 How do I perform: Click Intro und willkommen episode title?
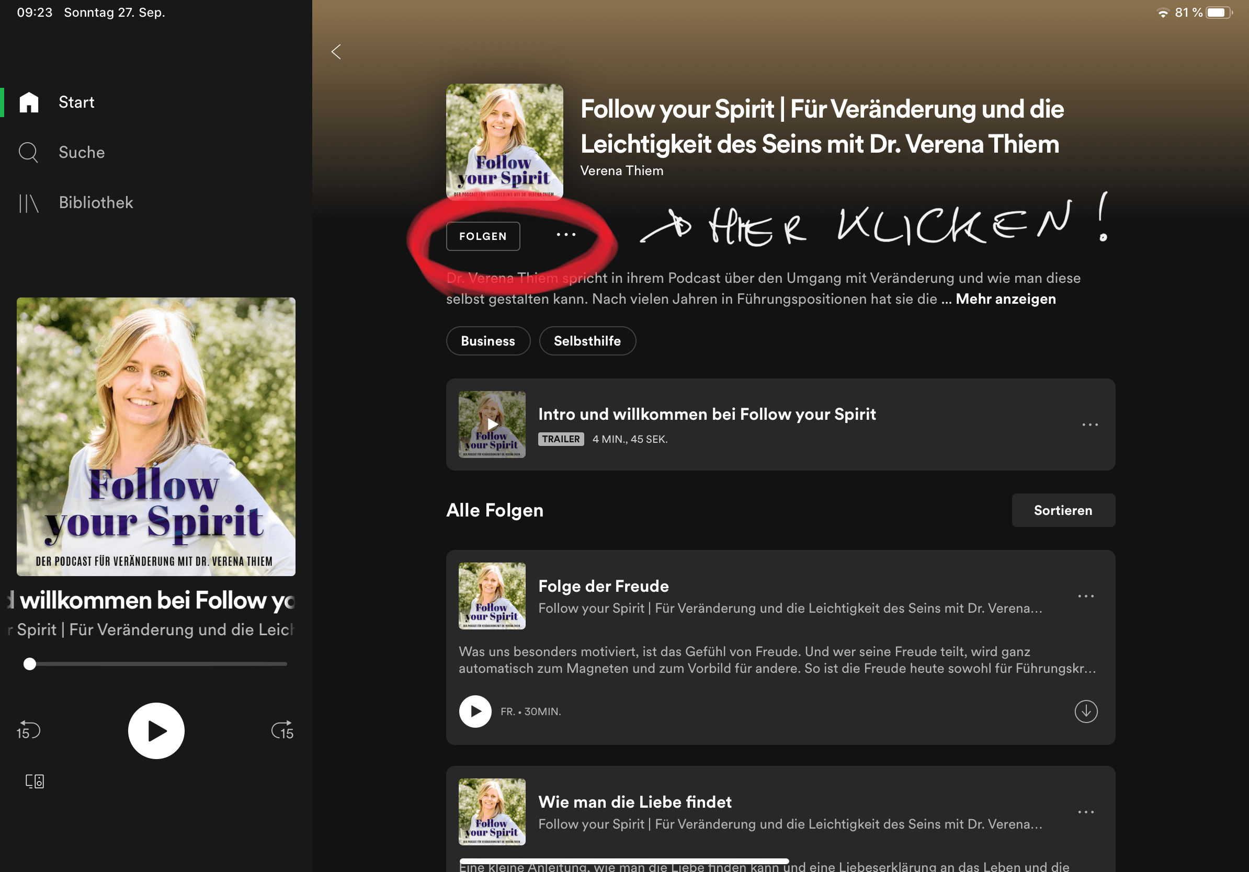click(707, 414)
